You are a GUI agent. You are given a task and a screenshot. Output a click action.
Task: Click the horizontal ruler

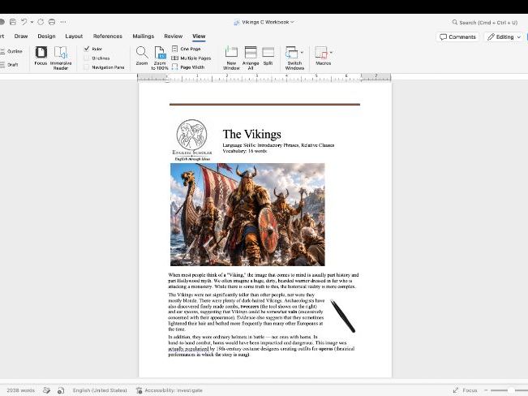pyautogui.click(x=264, y=78)
